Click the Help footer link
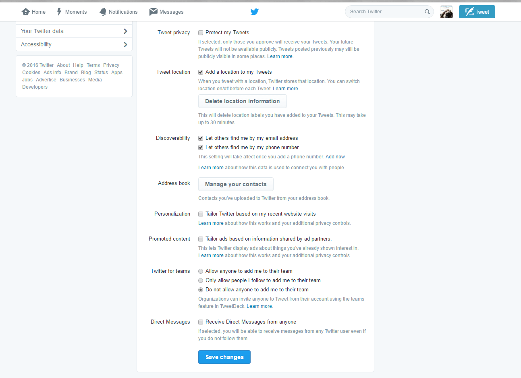 tap(78, 65)
